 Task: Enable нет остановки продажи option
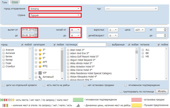click(85, 85)
